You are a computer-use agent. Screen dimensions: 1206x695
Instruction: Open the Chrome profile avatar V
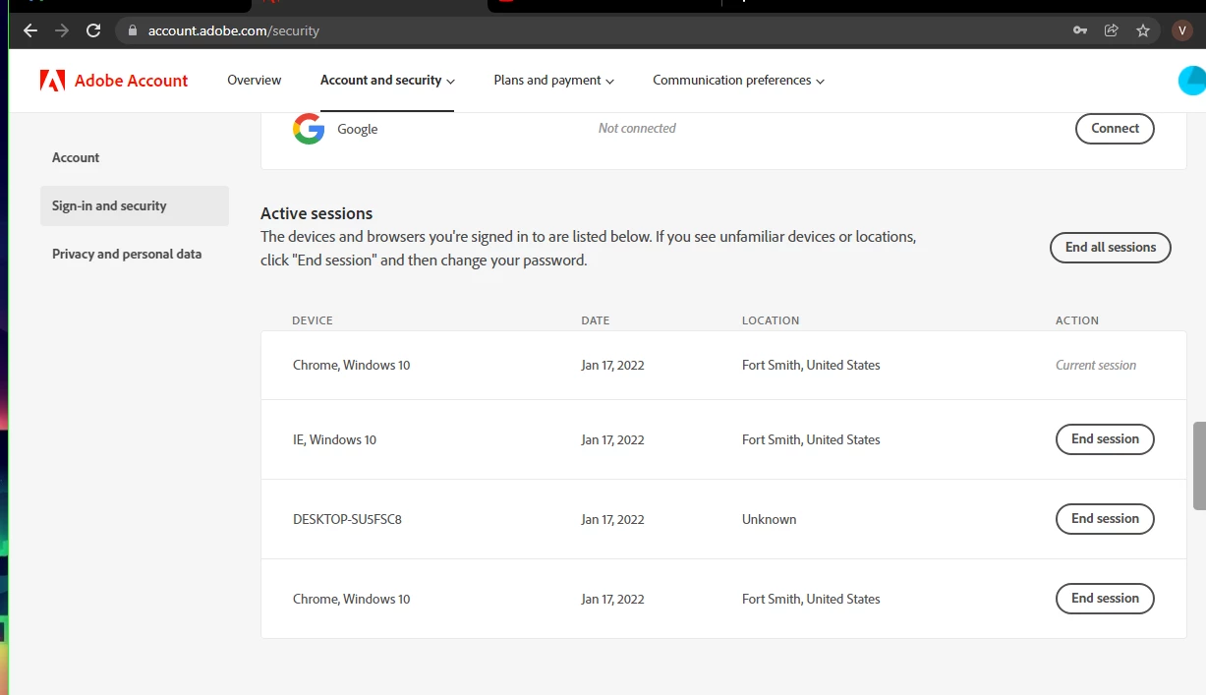pyautogui.click(x=1182, y=30)
